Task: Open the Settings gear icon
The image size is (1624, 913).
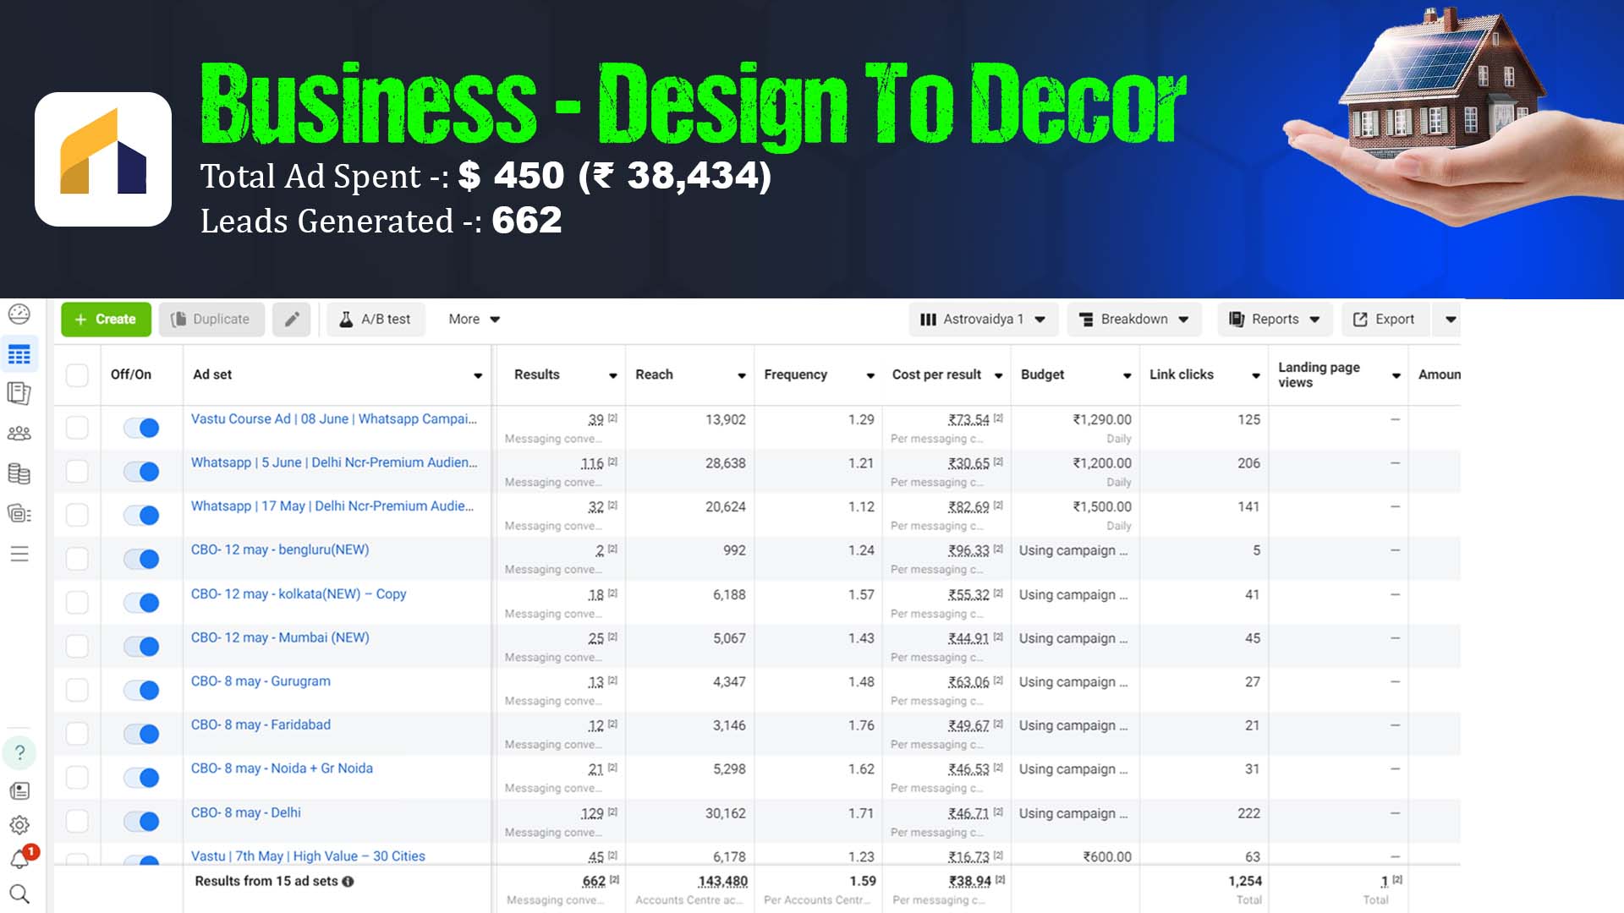Action: pos(19,825)
